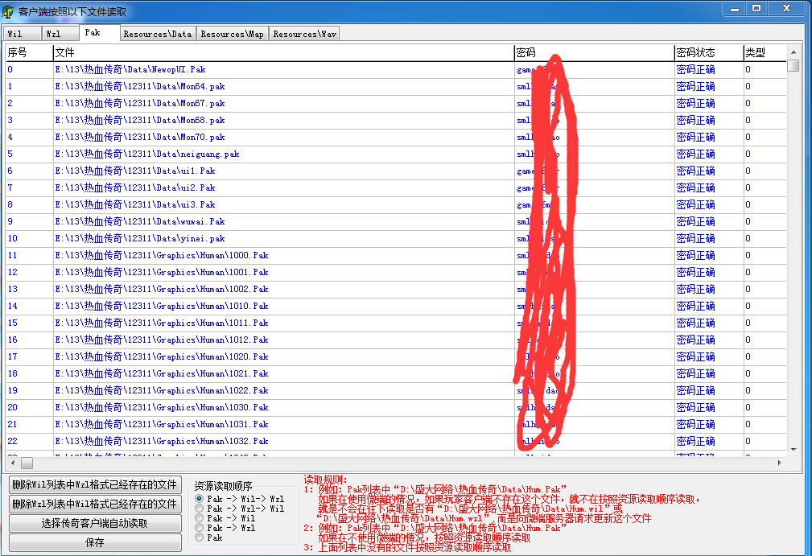Switch to the Resources\Data tab

click(x=158, y=34)
